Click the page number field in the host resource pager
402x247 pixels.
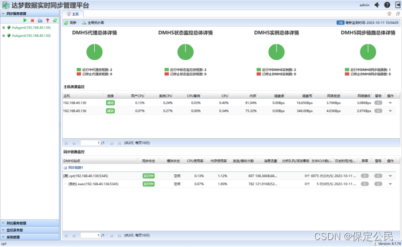[90, 143]
